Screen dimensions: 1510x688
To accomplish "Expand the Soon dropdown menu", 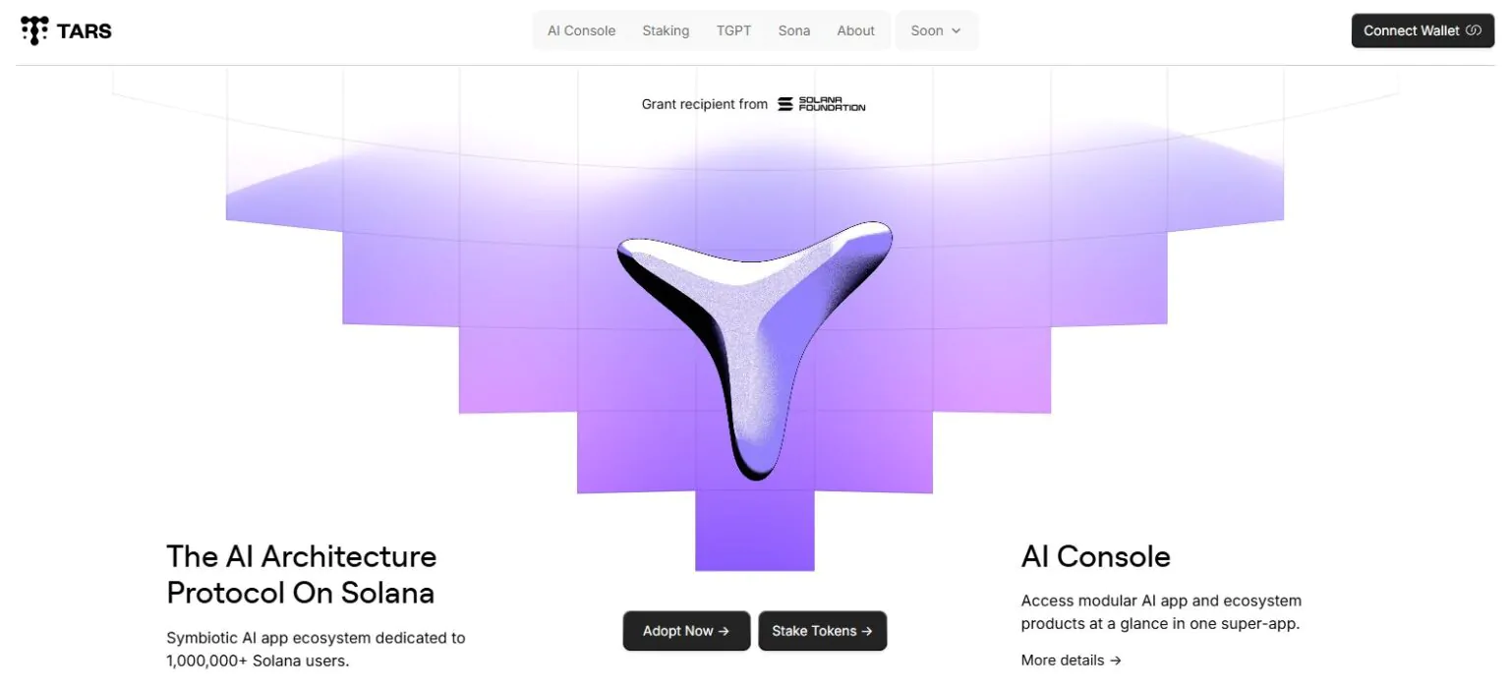I will 937,30.
